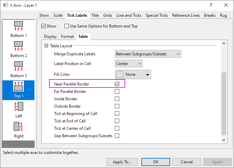234x168 pixels.
Task: Collapse the Table Layout section
Action: click(46, 46)
